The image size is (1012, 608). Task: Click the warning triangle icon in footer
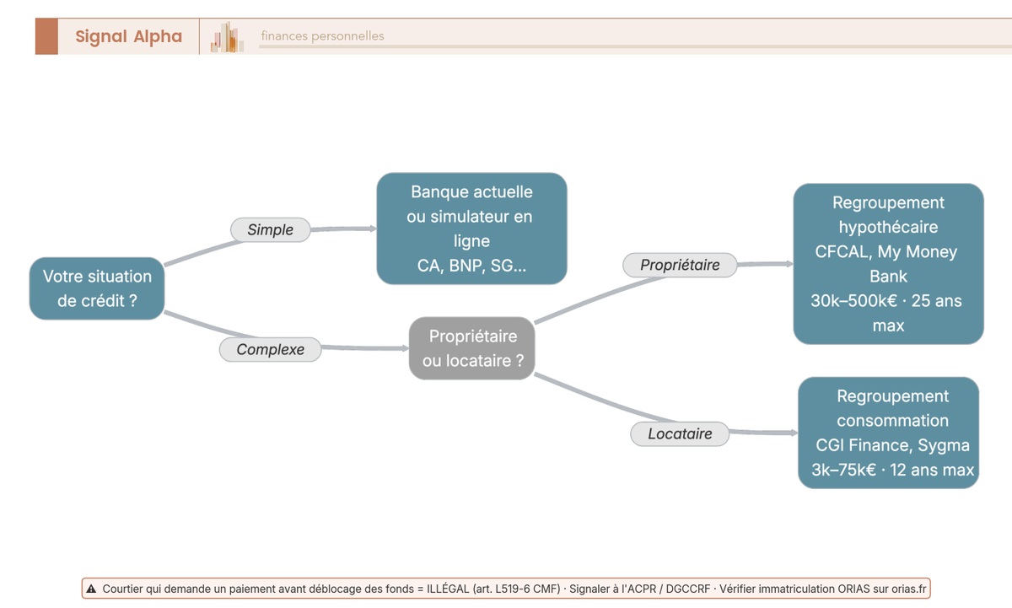(x=91, y=589)
